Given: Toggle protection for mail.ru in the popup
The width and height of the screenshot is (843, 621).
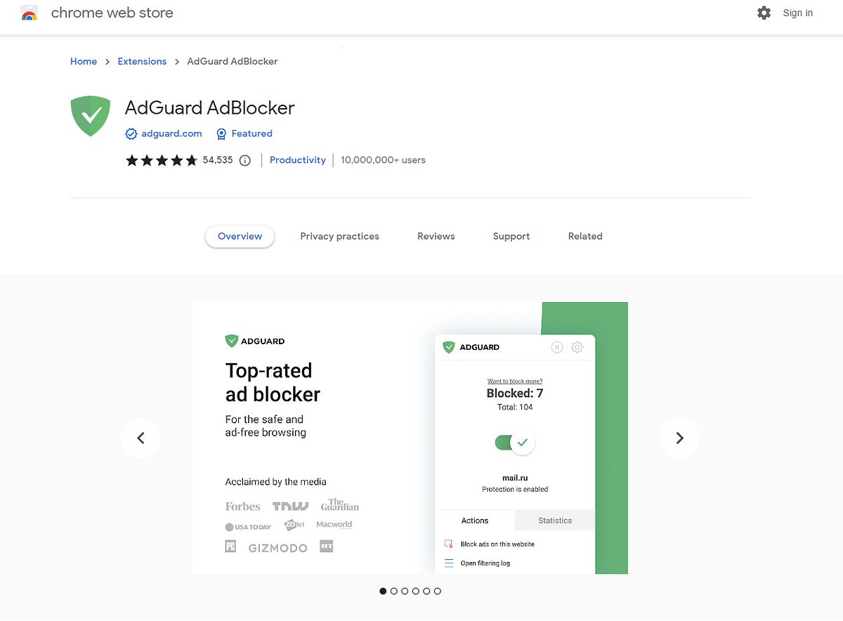Looking at the screenshot, I should tap(515, 443).
